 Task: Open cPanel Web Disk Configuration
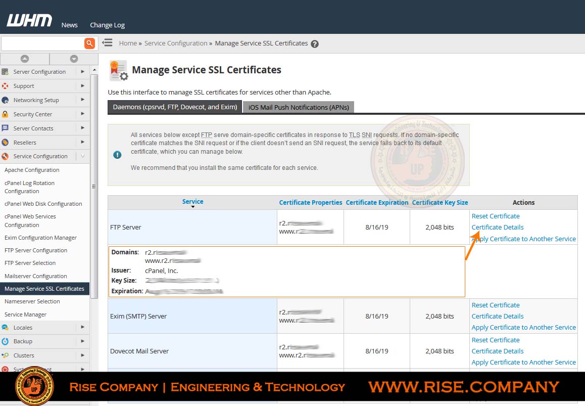(43, 204)
